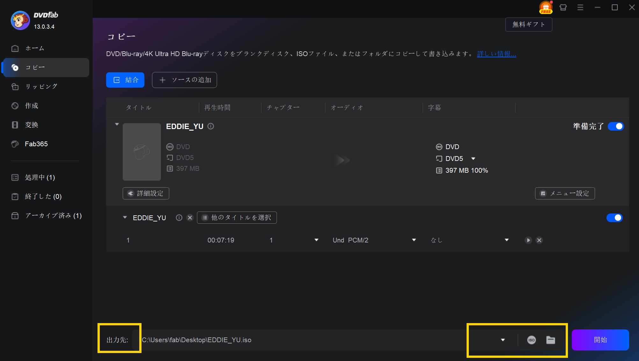Click the Merge (結合) mode button
Viewport: 639px width, 361px height.
[x=125, y=80]
